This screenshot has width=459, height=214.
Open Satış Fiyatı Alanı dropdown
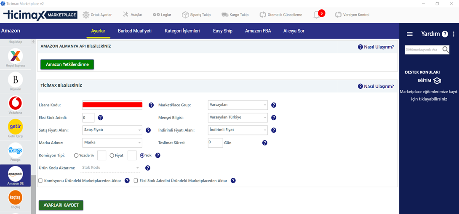(112, 130)
